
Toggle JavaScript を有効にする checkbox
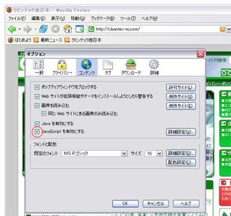point(37,132)
